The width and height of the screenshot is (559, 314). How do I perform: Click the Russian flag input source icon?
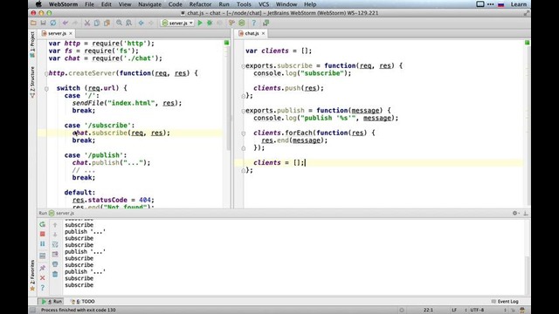click(500, 4)
